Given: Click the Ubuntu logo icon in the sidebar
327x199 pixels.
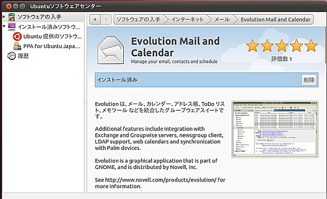Looking at the screenshot, I should tap(17, 37).
